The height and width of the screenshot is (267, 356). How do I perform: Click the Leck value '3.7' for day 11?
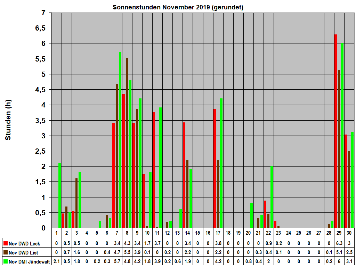coord(157,243)
